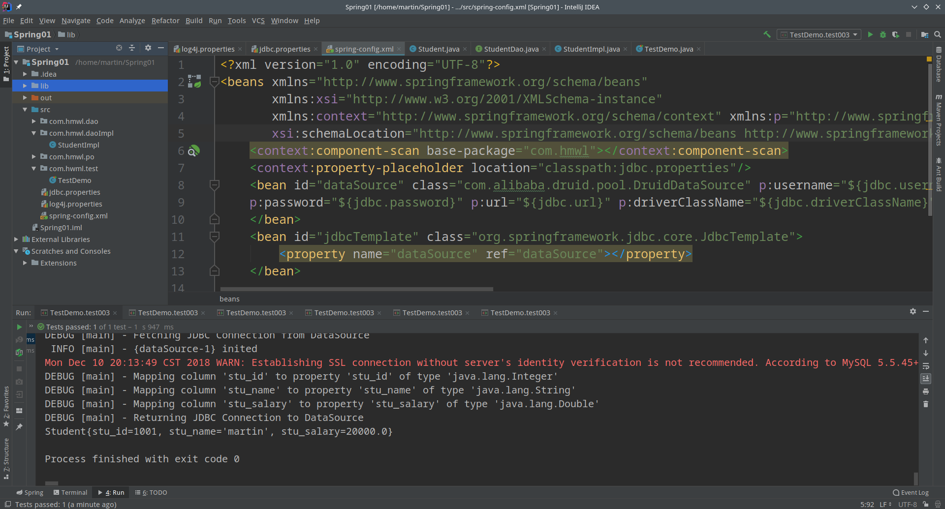
Task: Open Run panel settings gear
Action: (913, 311)
